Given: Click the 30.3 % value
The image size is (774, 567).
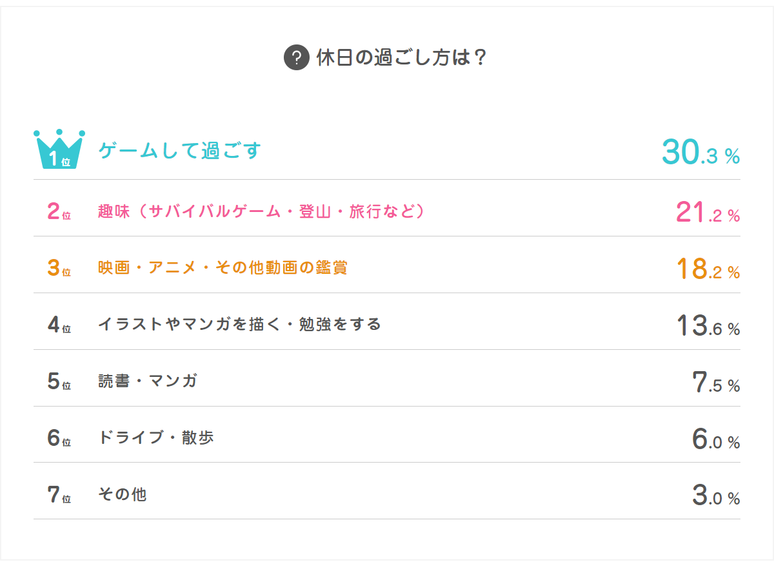Looking at the screenshot, I should [x=700, y=152].
